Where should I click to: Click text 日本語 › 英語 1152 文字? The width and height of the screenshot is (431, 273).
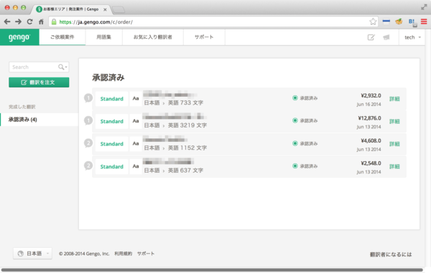pyautogui.click(x=175, y=148)
